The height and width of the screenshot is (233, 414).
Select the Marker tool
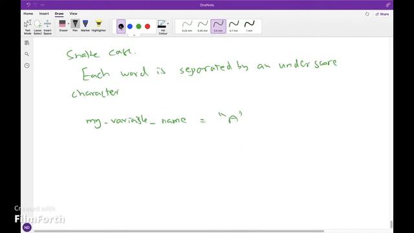(x=85, y=26)
